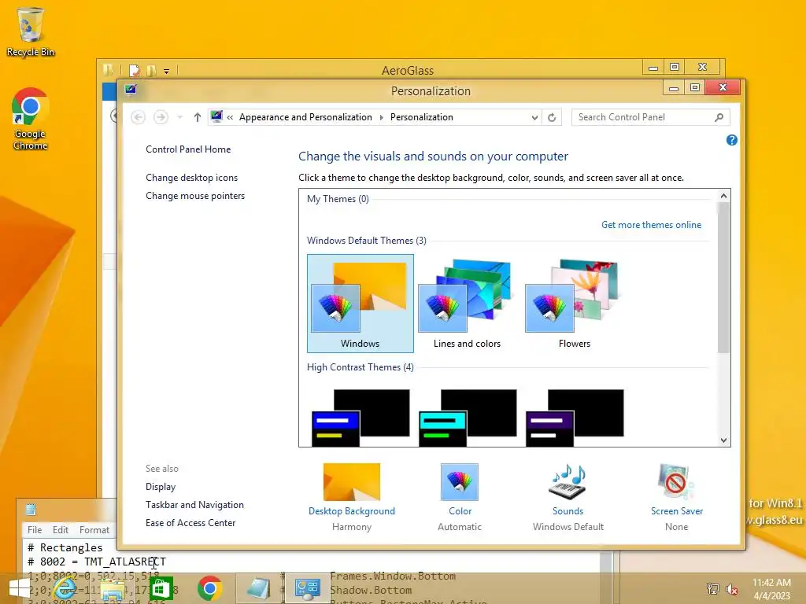Viewport: 806px width, 604px height.
Task: Launch Chrome from the taskbar
Action: (209, 588)
